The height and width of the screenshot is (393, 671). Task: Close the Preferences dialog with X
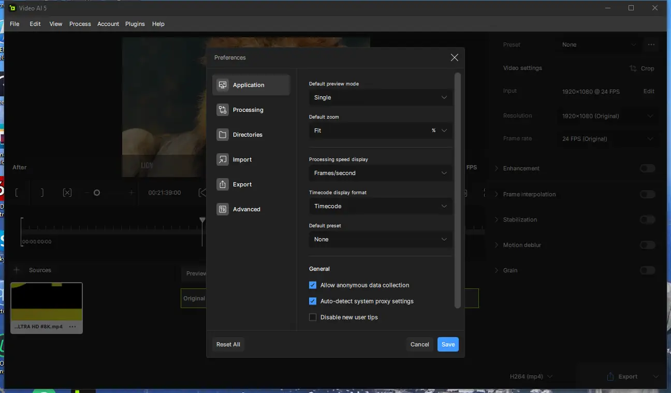coord(455,57)
